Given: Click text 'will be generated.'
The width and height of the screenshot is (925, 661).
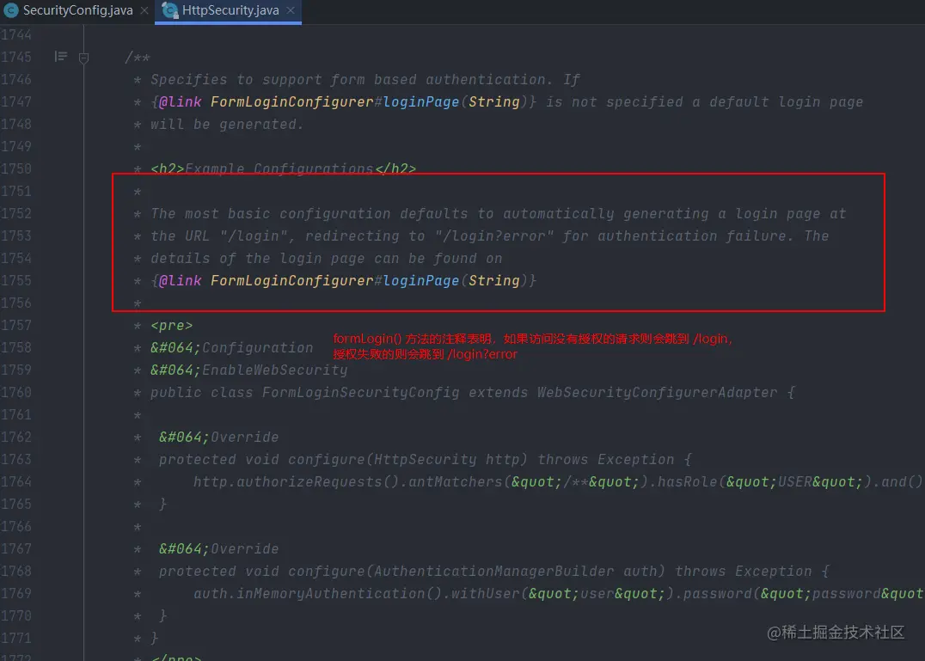Looking at the screenshot, I should (227, 125).
